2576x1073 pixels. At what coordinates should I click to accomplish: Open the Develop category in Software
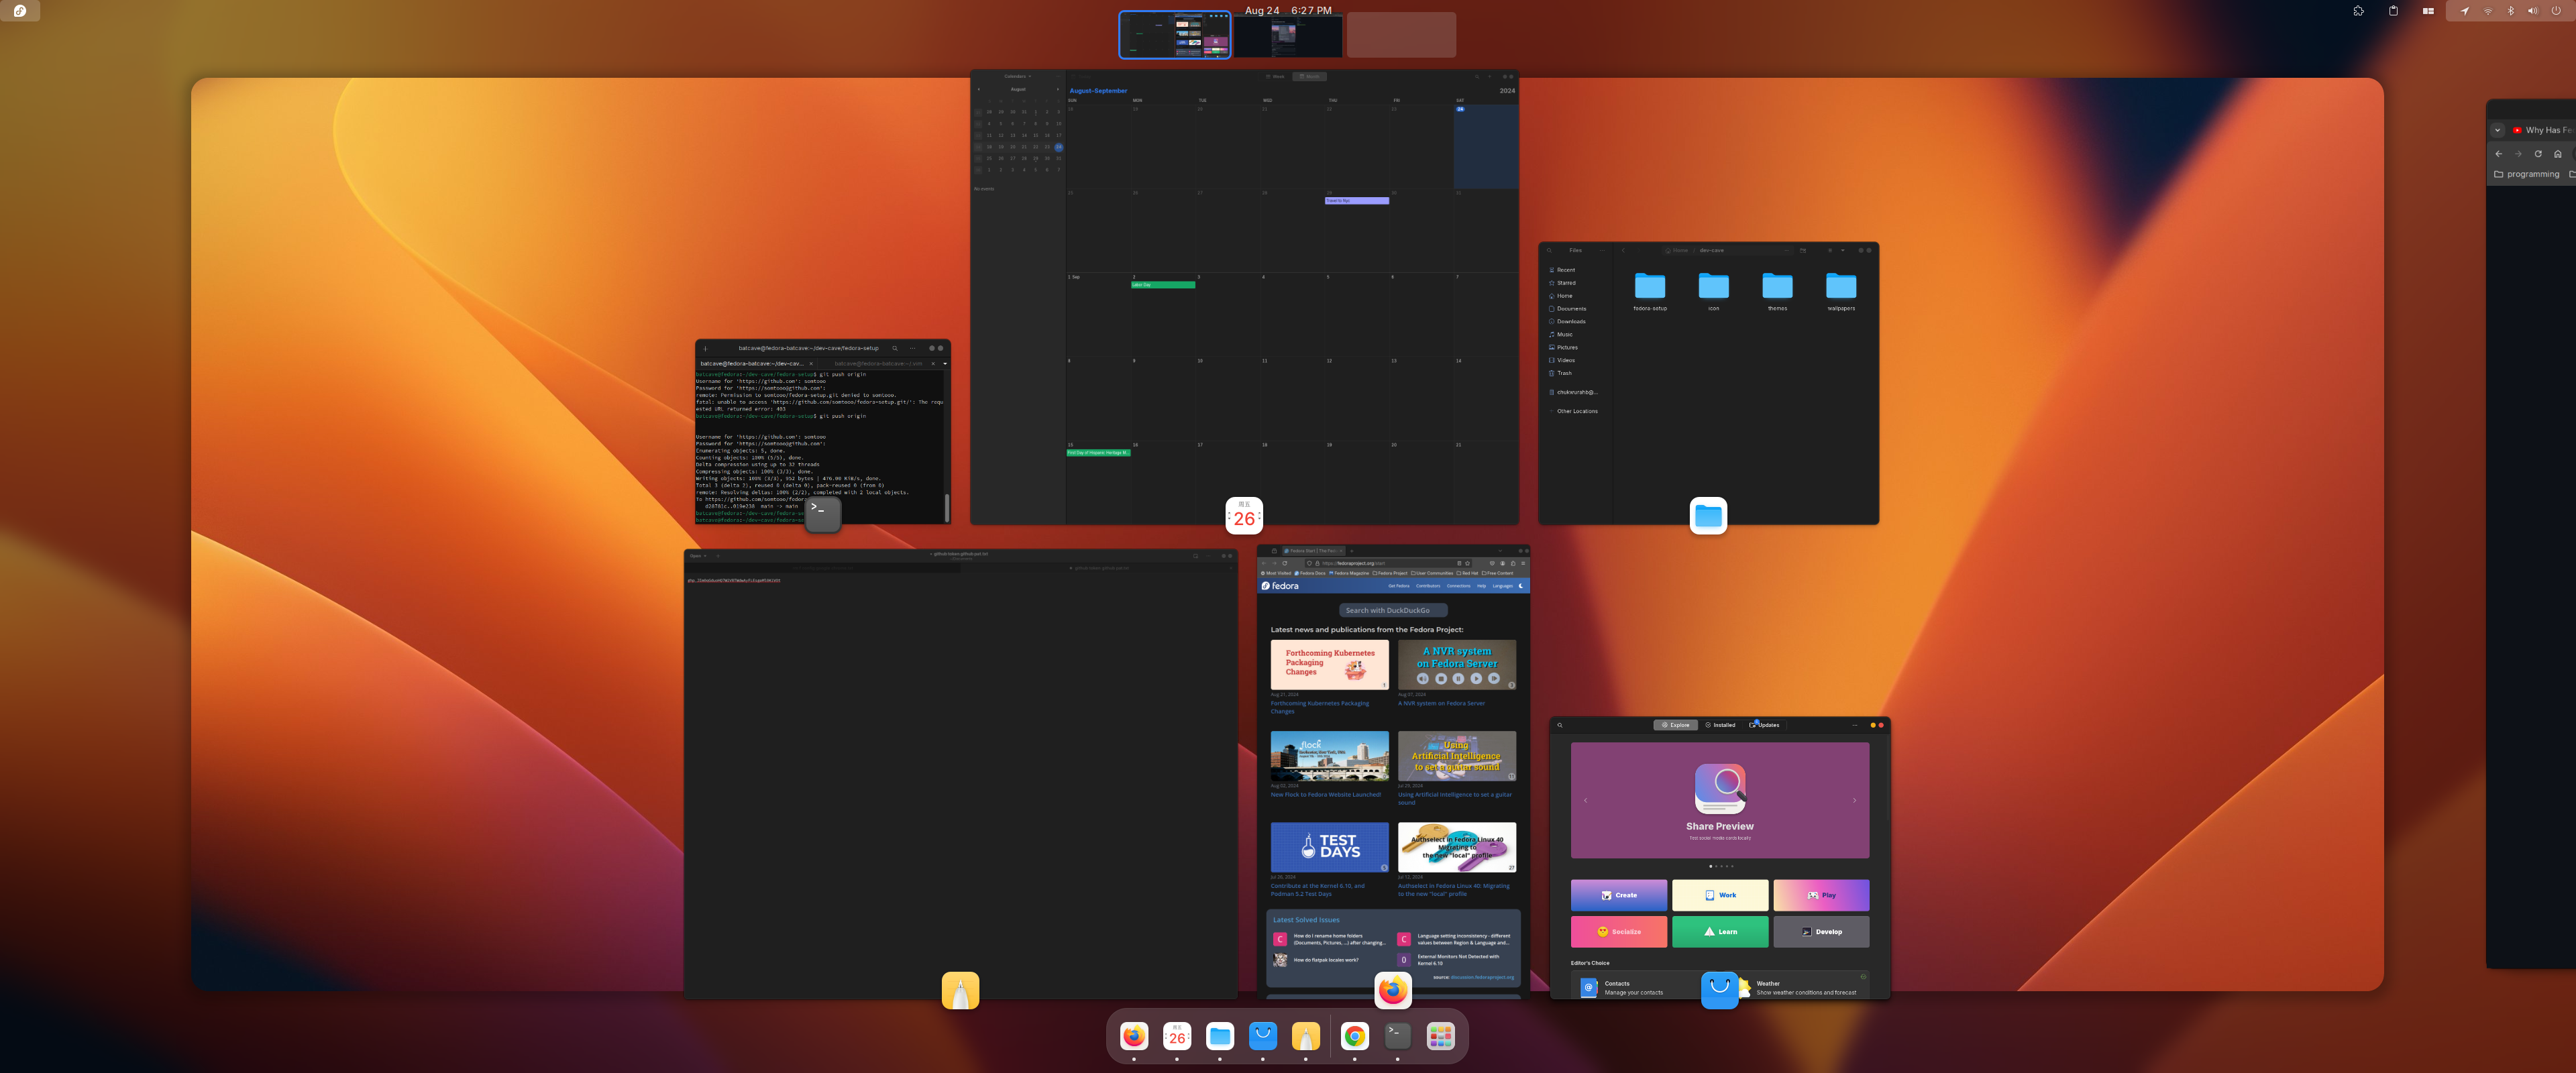click(1821, 931)
